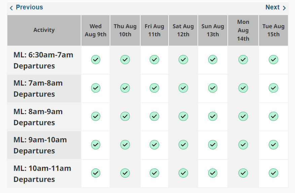Choose 8am-9am availability for Fri Aug 11th
The height and width of the screenshot is (193, 295).
154,116
